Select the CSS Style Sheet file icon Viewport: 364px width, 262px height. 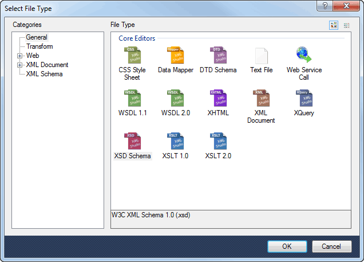(x=132, y=55)
